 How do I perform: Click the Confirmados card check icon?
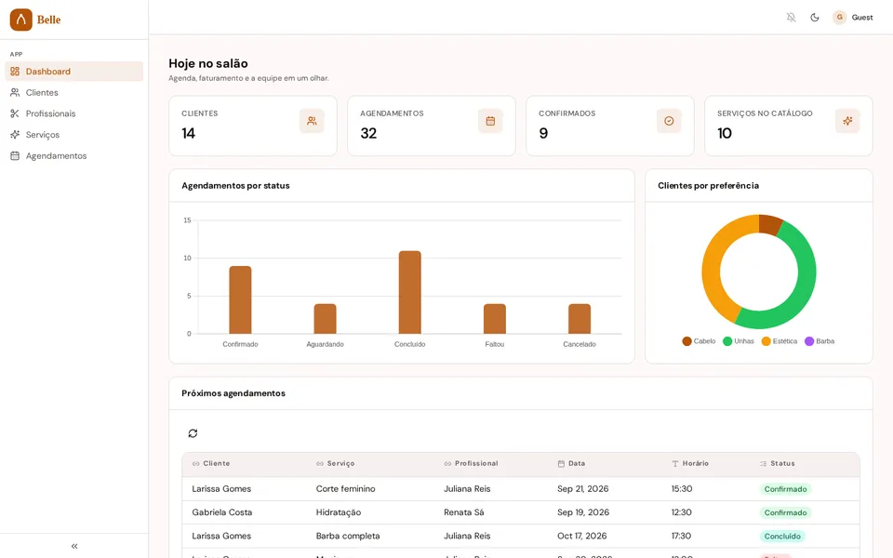(x=669, y=121)
